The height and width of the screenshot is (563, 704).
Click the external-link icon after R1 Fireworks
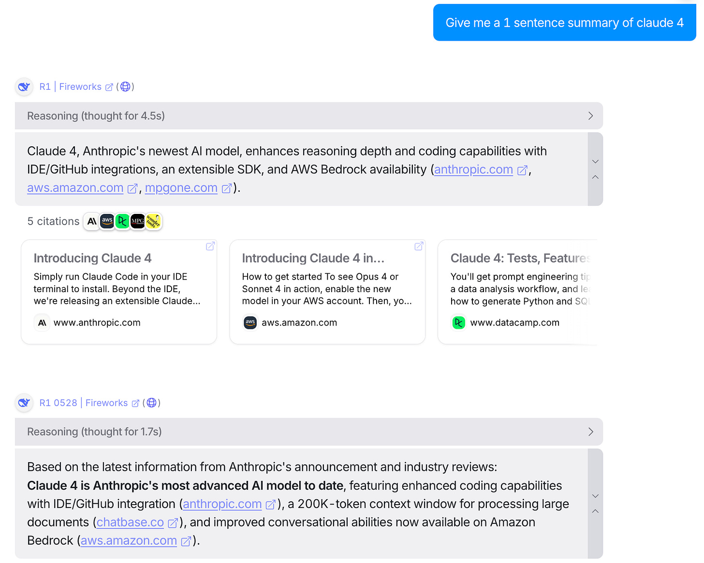pyautogui.click(x=109, y=87)
